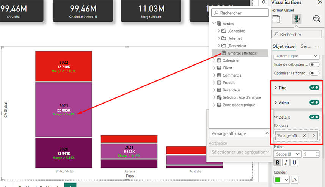Toggle bold font style
Image resolution: width=325 pixels, height=187 pixels.
(277, 163)
